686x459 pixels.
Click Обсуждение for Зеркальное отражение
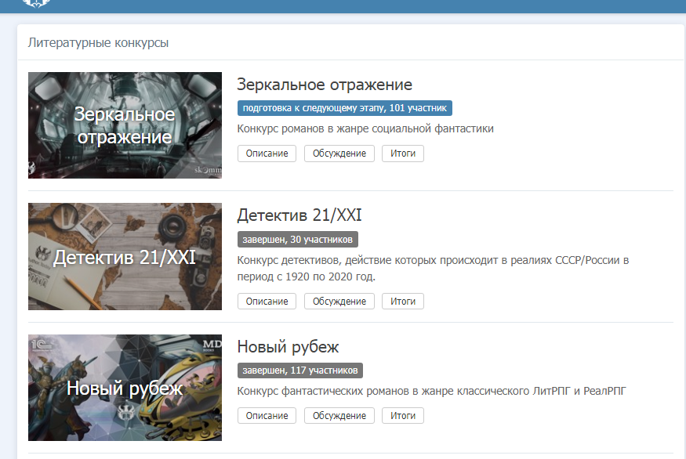click(x=339, y=154)
